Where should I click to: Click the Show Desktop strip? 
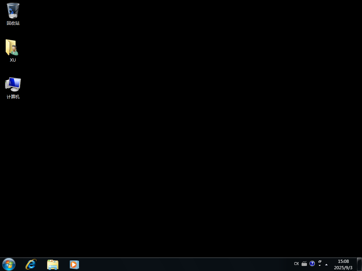[x=360, y=264]
